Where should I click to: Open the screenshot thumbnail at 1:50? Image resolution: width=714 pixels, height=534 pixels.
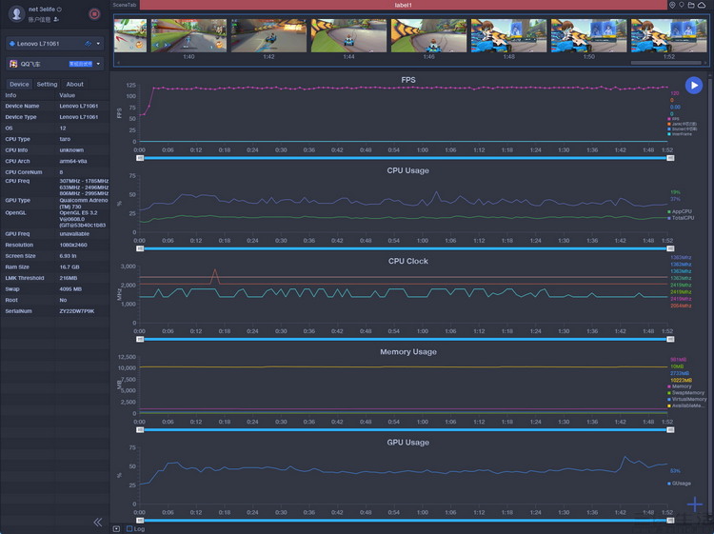click(x=588, y=35)
